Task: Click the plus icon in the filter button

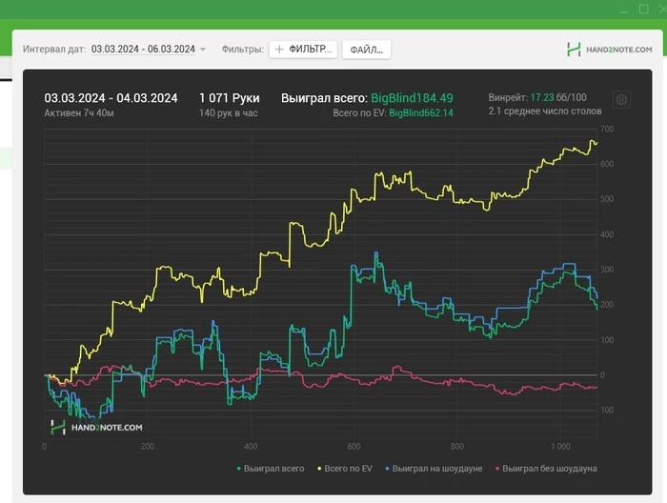Action: pos(279,50)
